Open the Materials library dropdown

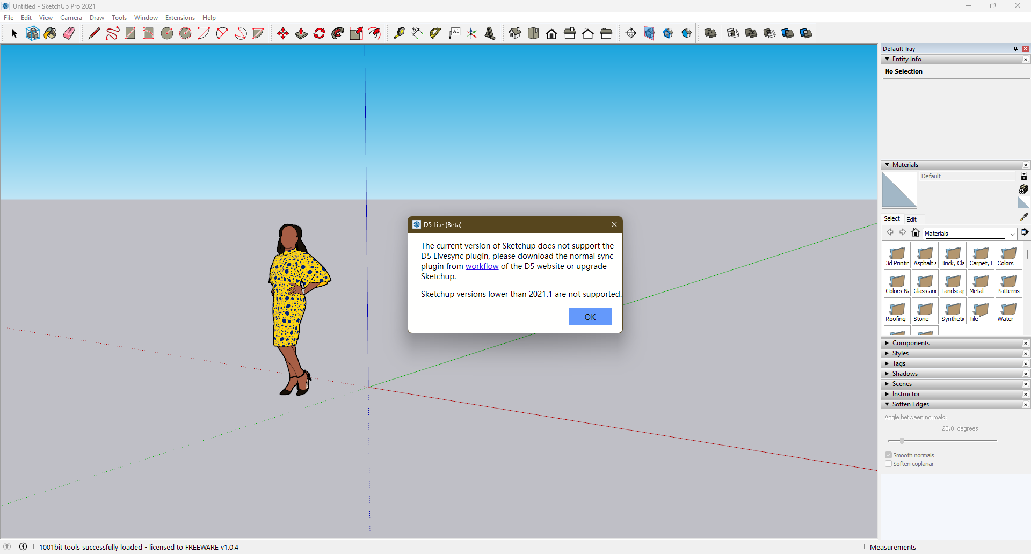pos(1012,234)
